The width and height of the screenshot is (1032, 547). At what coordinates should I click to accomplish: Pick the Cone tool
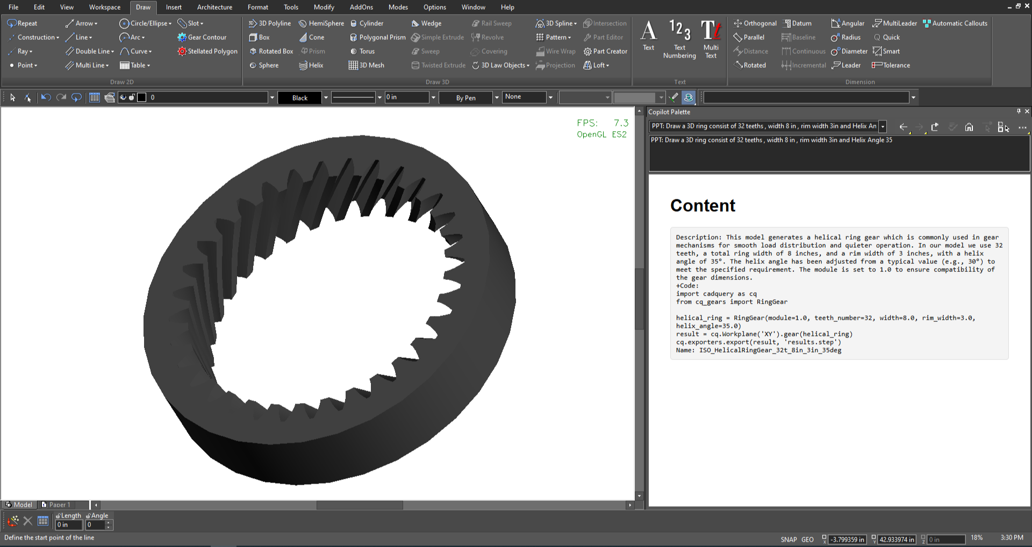(312, 37)
